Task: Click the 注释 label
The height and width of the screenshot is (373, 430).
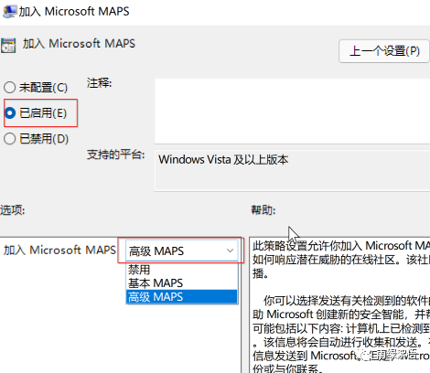Action: (99, 83)
